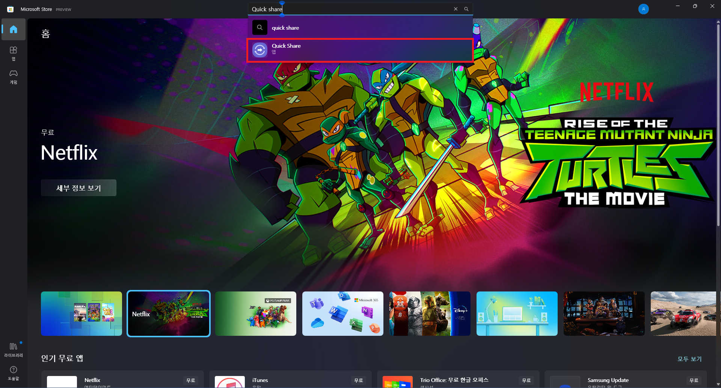The width and height of the screenshot is (721, 388).
Task: Select the Disney+ thumbnail
Action: [430, 314]
